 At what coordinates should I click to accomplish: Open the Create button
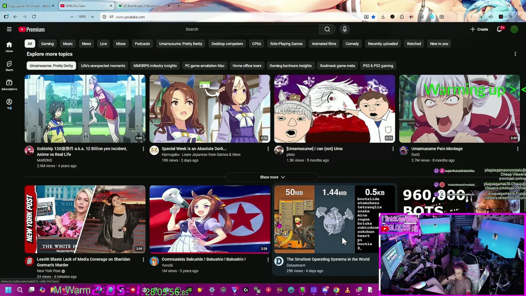pyautogui.click(x=479, y=29)
